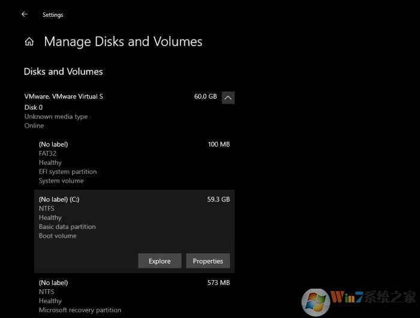The height and width of the screenshot is (318, 420).
Task: Click the Manage Disks and Volumes title
Action: point(123,42)
